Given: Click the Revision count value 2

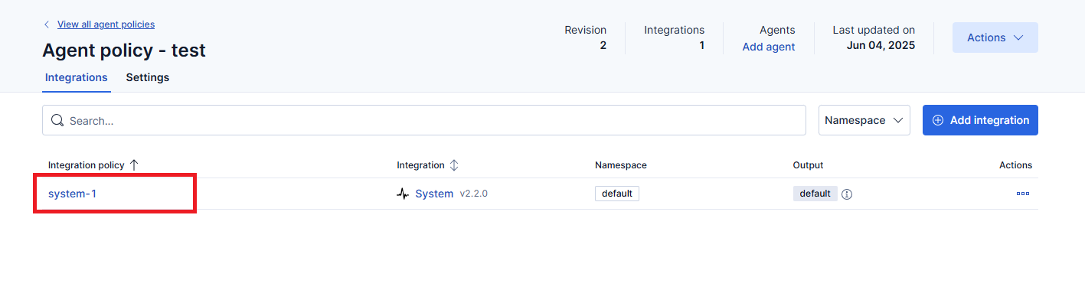Looking at the screenshot, I should (603, 45).
